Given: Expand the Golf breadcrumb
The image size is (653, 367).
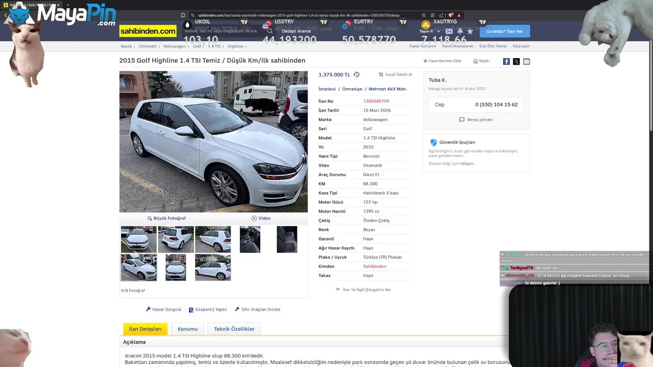Looking at the screenshot, I should (198, 46).
